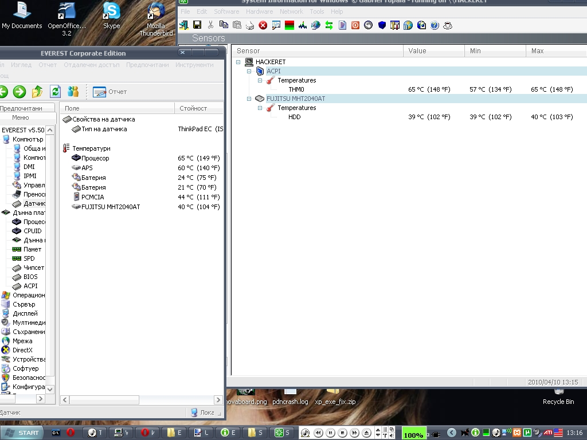Screen dimensions: 587x440
Task: Open the Software menu in SIW
Action: (x=226, y=11)
